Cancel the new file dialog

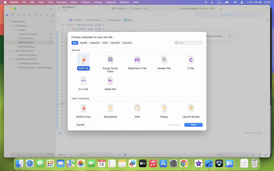tap(80, 125)
